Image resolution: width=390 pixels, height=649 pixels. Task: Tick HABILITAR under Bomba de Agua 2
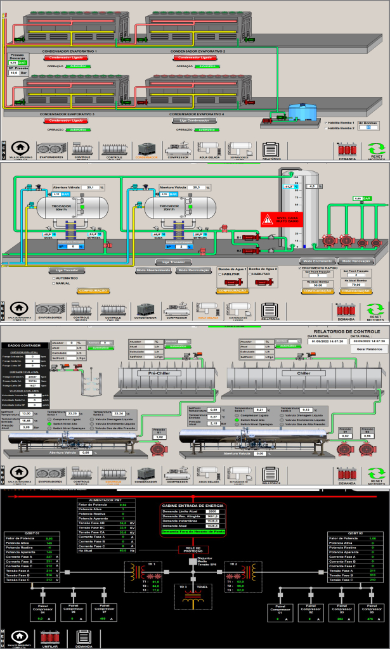(x=250, y=274)
